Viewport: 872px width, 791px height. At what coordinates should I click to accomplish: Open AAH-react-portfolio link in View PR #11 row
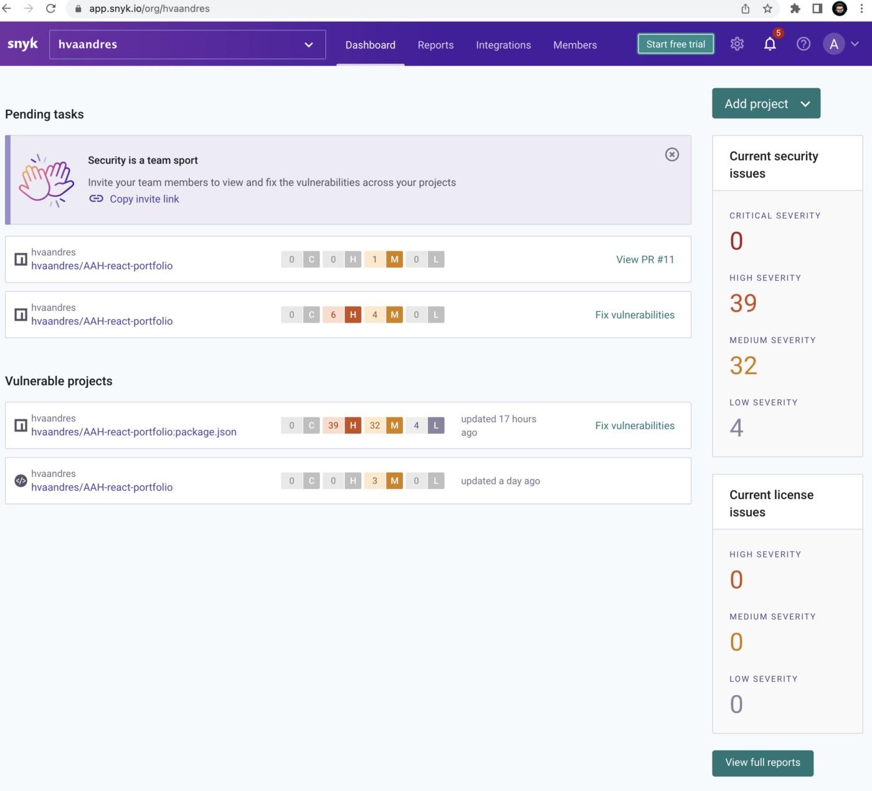(102, 265)
